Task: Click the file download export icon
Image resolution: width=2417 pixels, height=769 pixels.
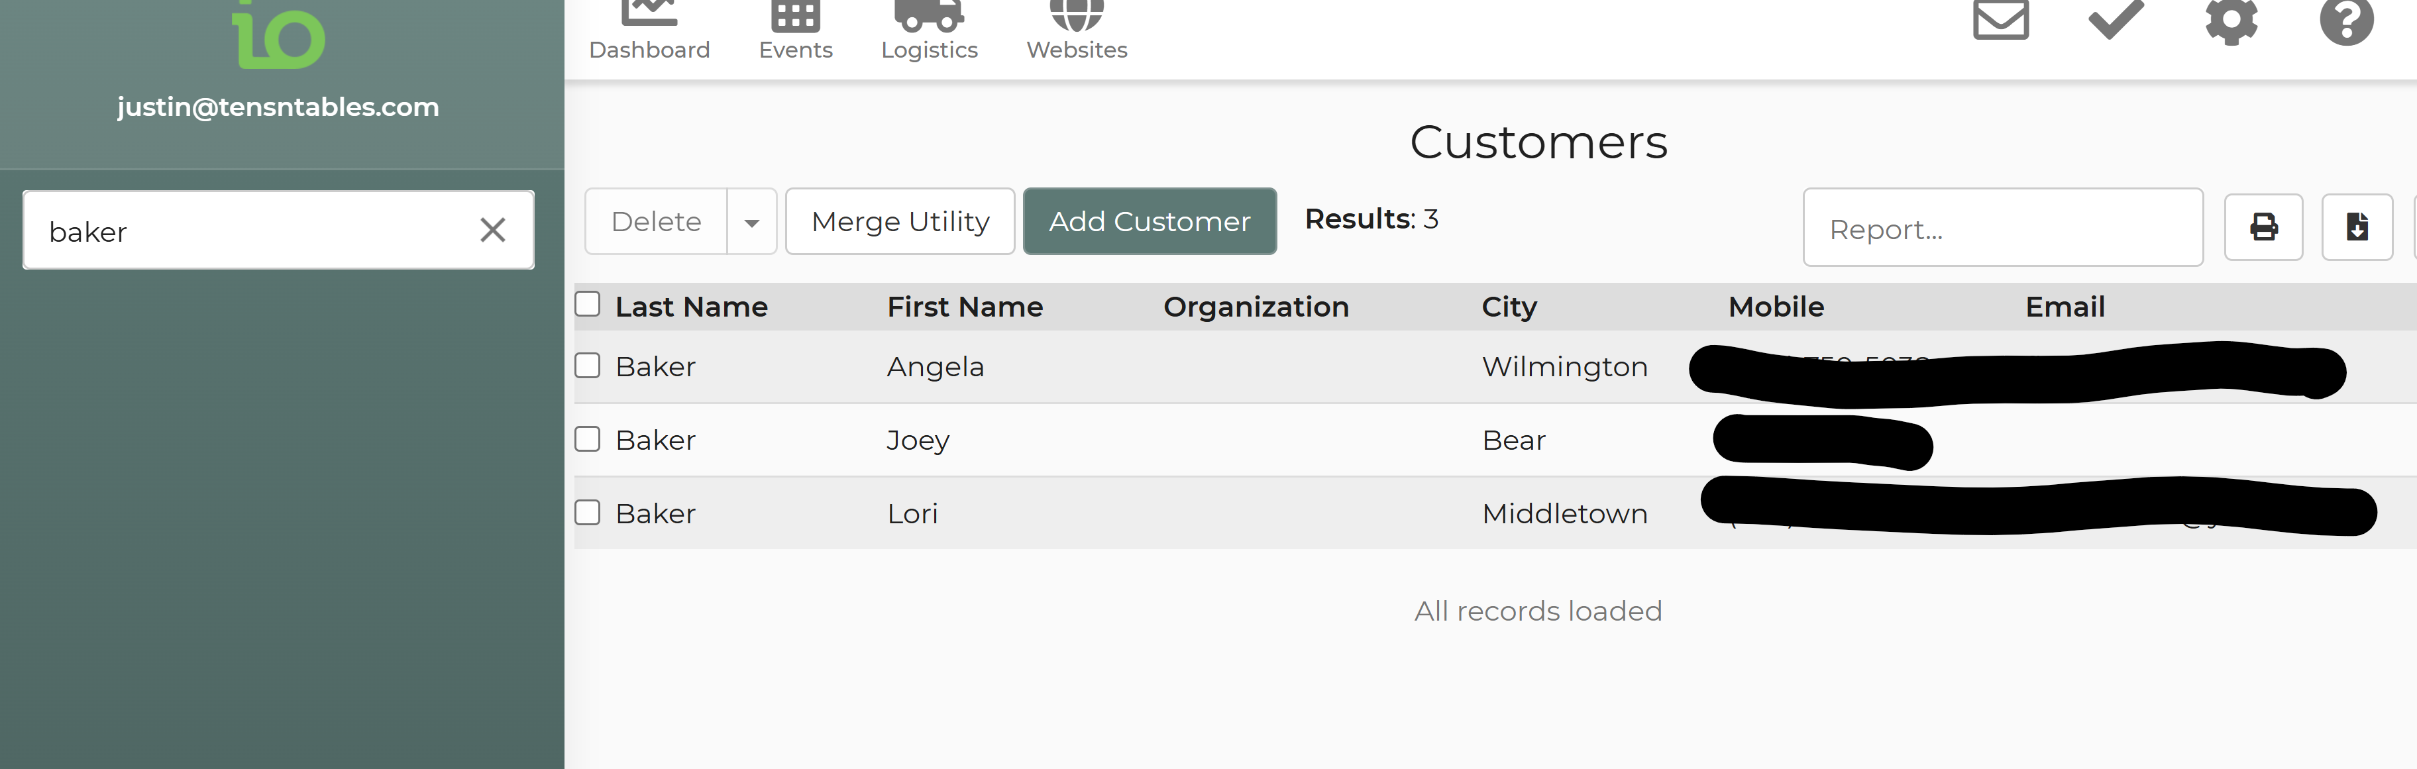Action: click(2357, 227)
